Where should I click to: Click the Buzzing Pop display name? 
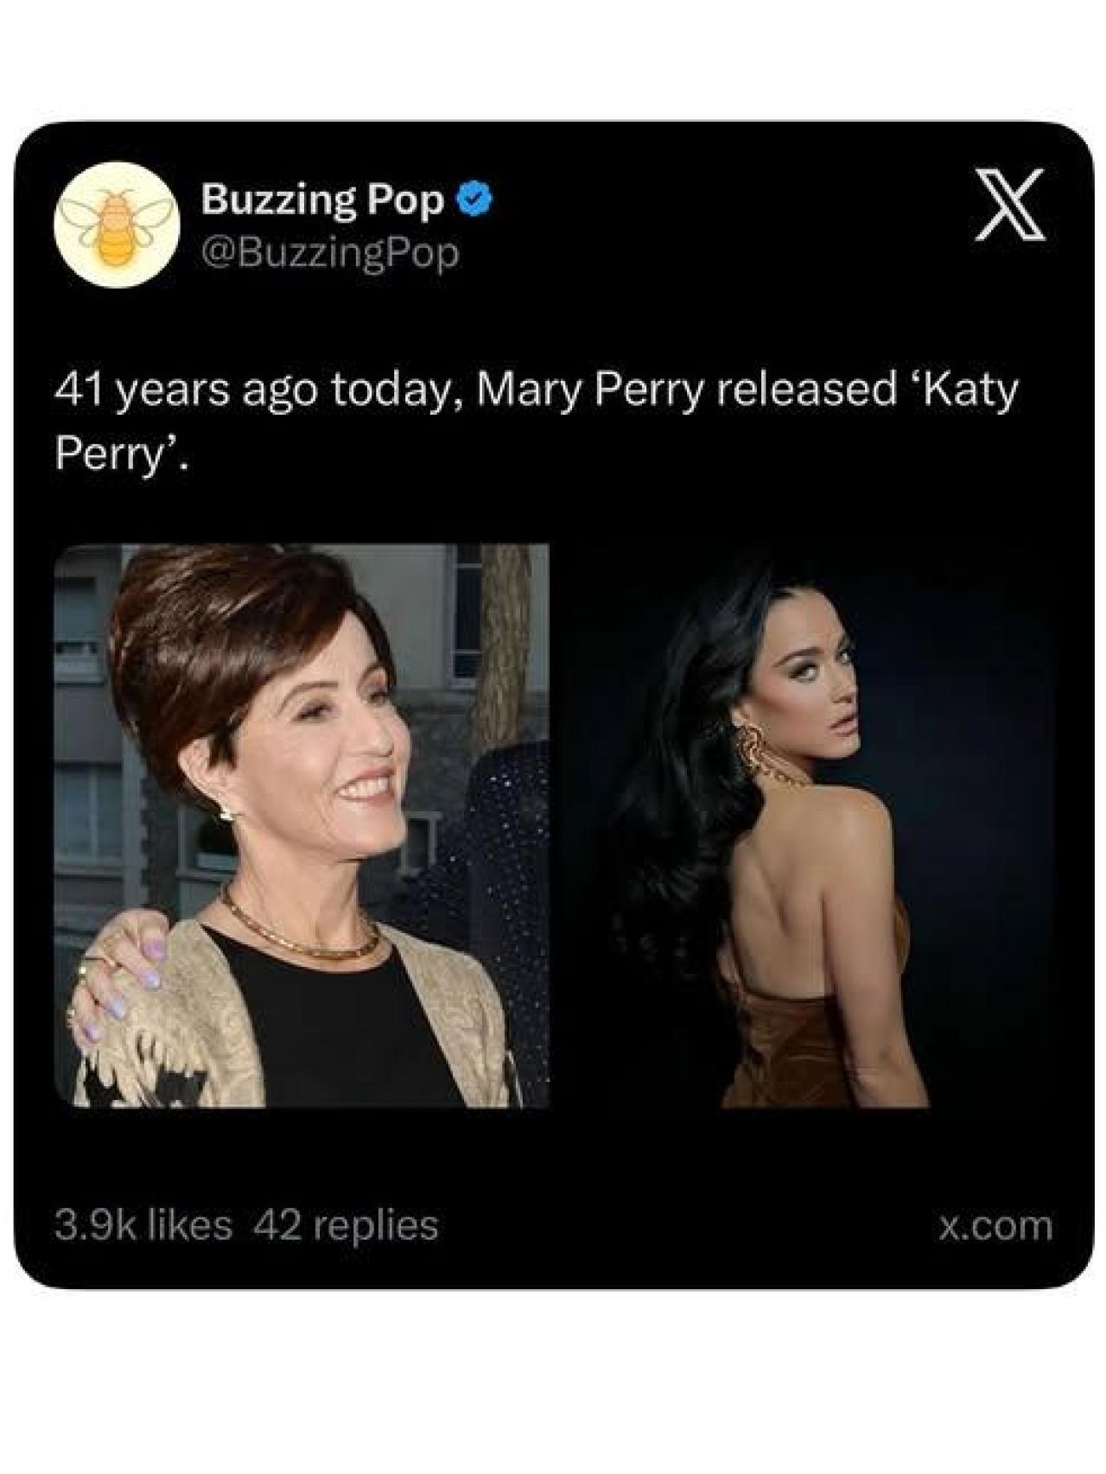[x=324, y=199]
